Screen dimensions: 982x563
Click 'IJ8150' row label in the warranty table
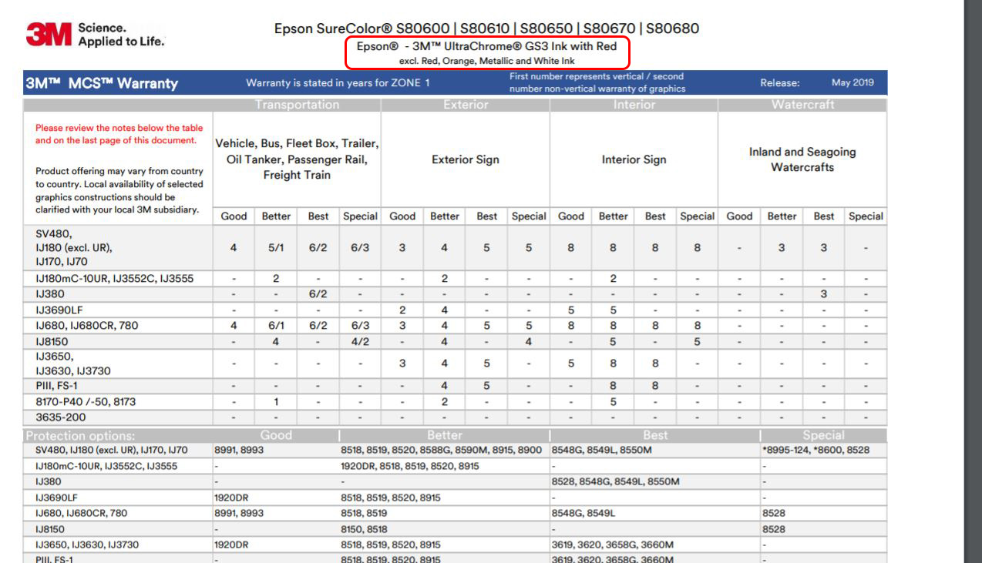tap(52, 340)
